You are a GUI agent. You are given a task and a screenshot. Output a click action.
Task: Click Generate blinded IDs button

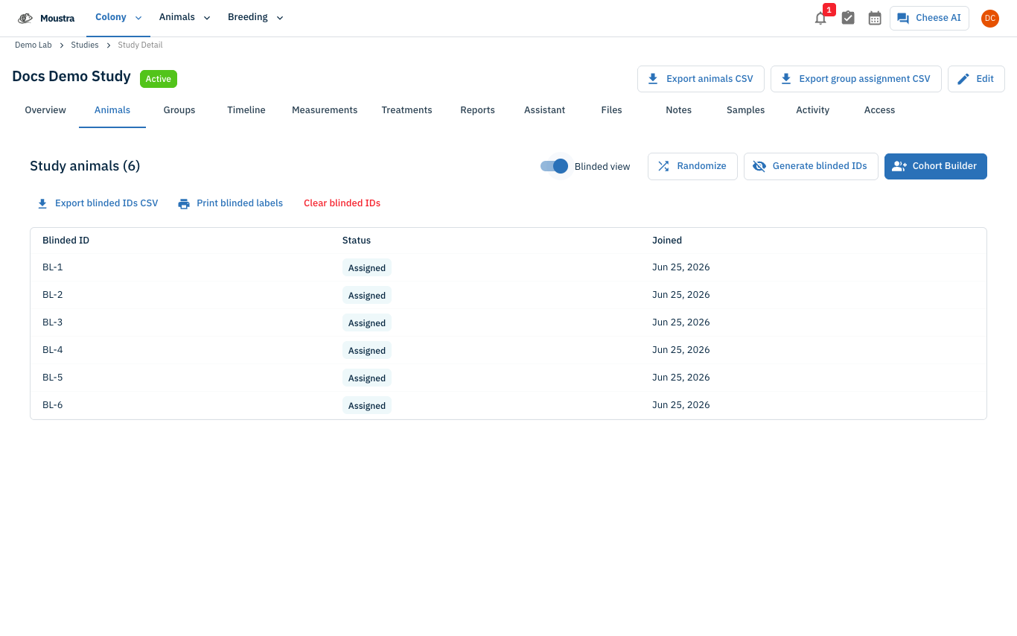pos(811,166)
